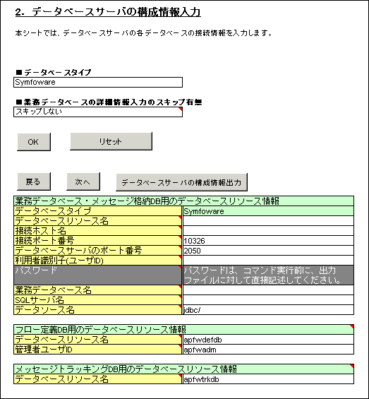Select データベースサーバのポート番号 value 2050
The image size is (369, 399).
[268, 251]
